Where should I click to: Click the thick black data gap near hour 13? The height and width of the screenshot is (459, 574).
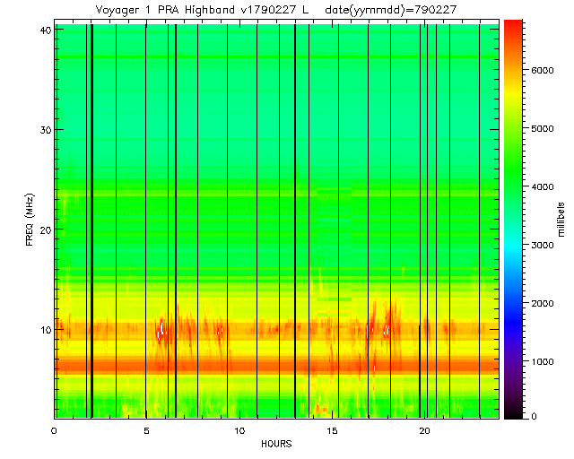click(295, 221)
